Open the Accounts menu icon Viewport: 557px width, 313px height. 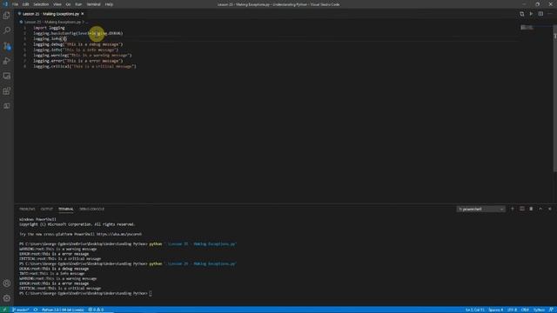click(7, 283)
